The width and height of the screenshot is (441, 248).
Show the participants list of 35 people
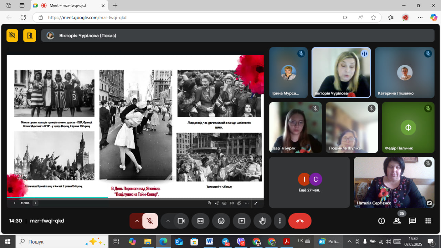[x=397, y=221]
